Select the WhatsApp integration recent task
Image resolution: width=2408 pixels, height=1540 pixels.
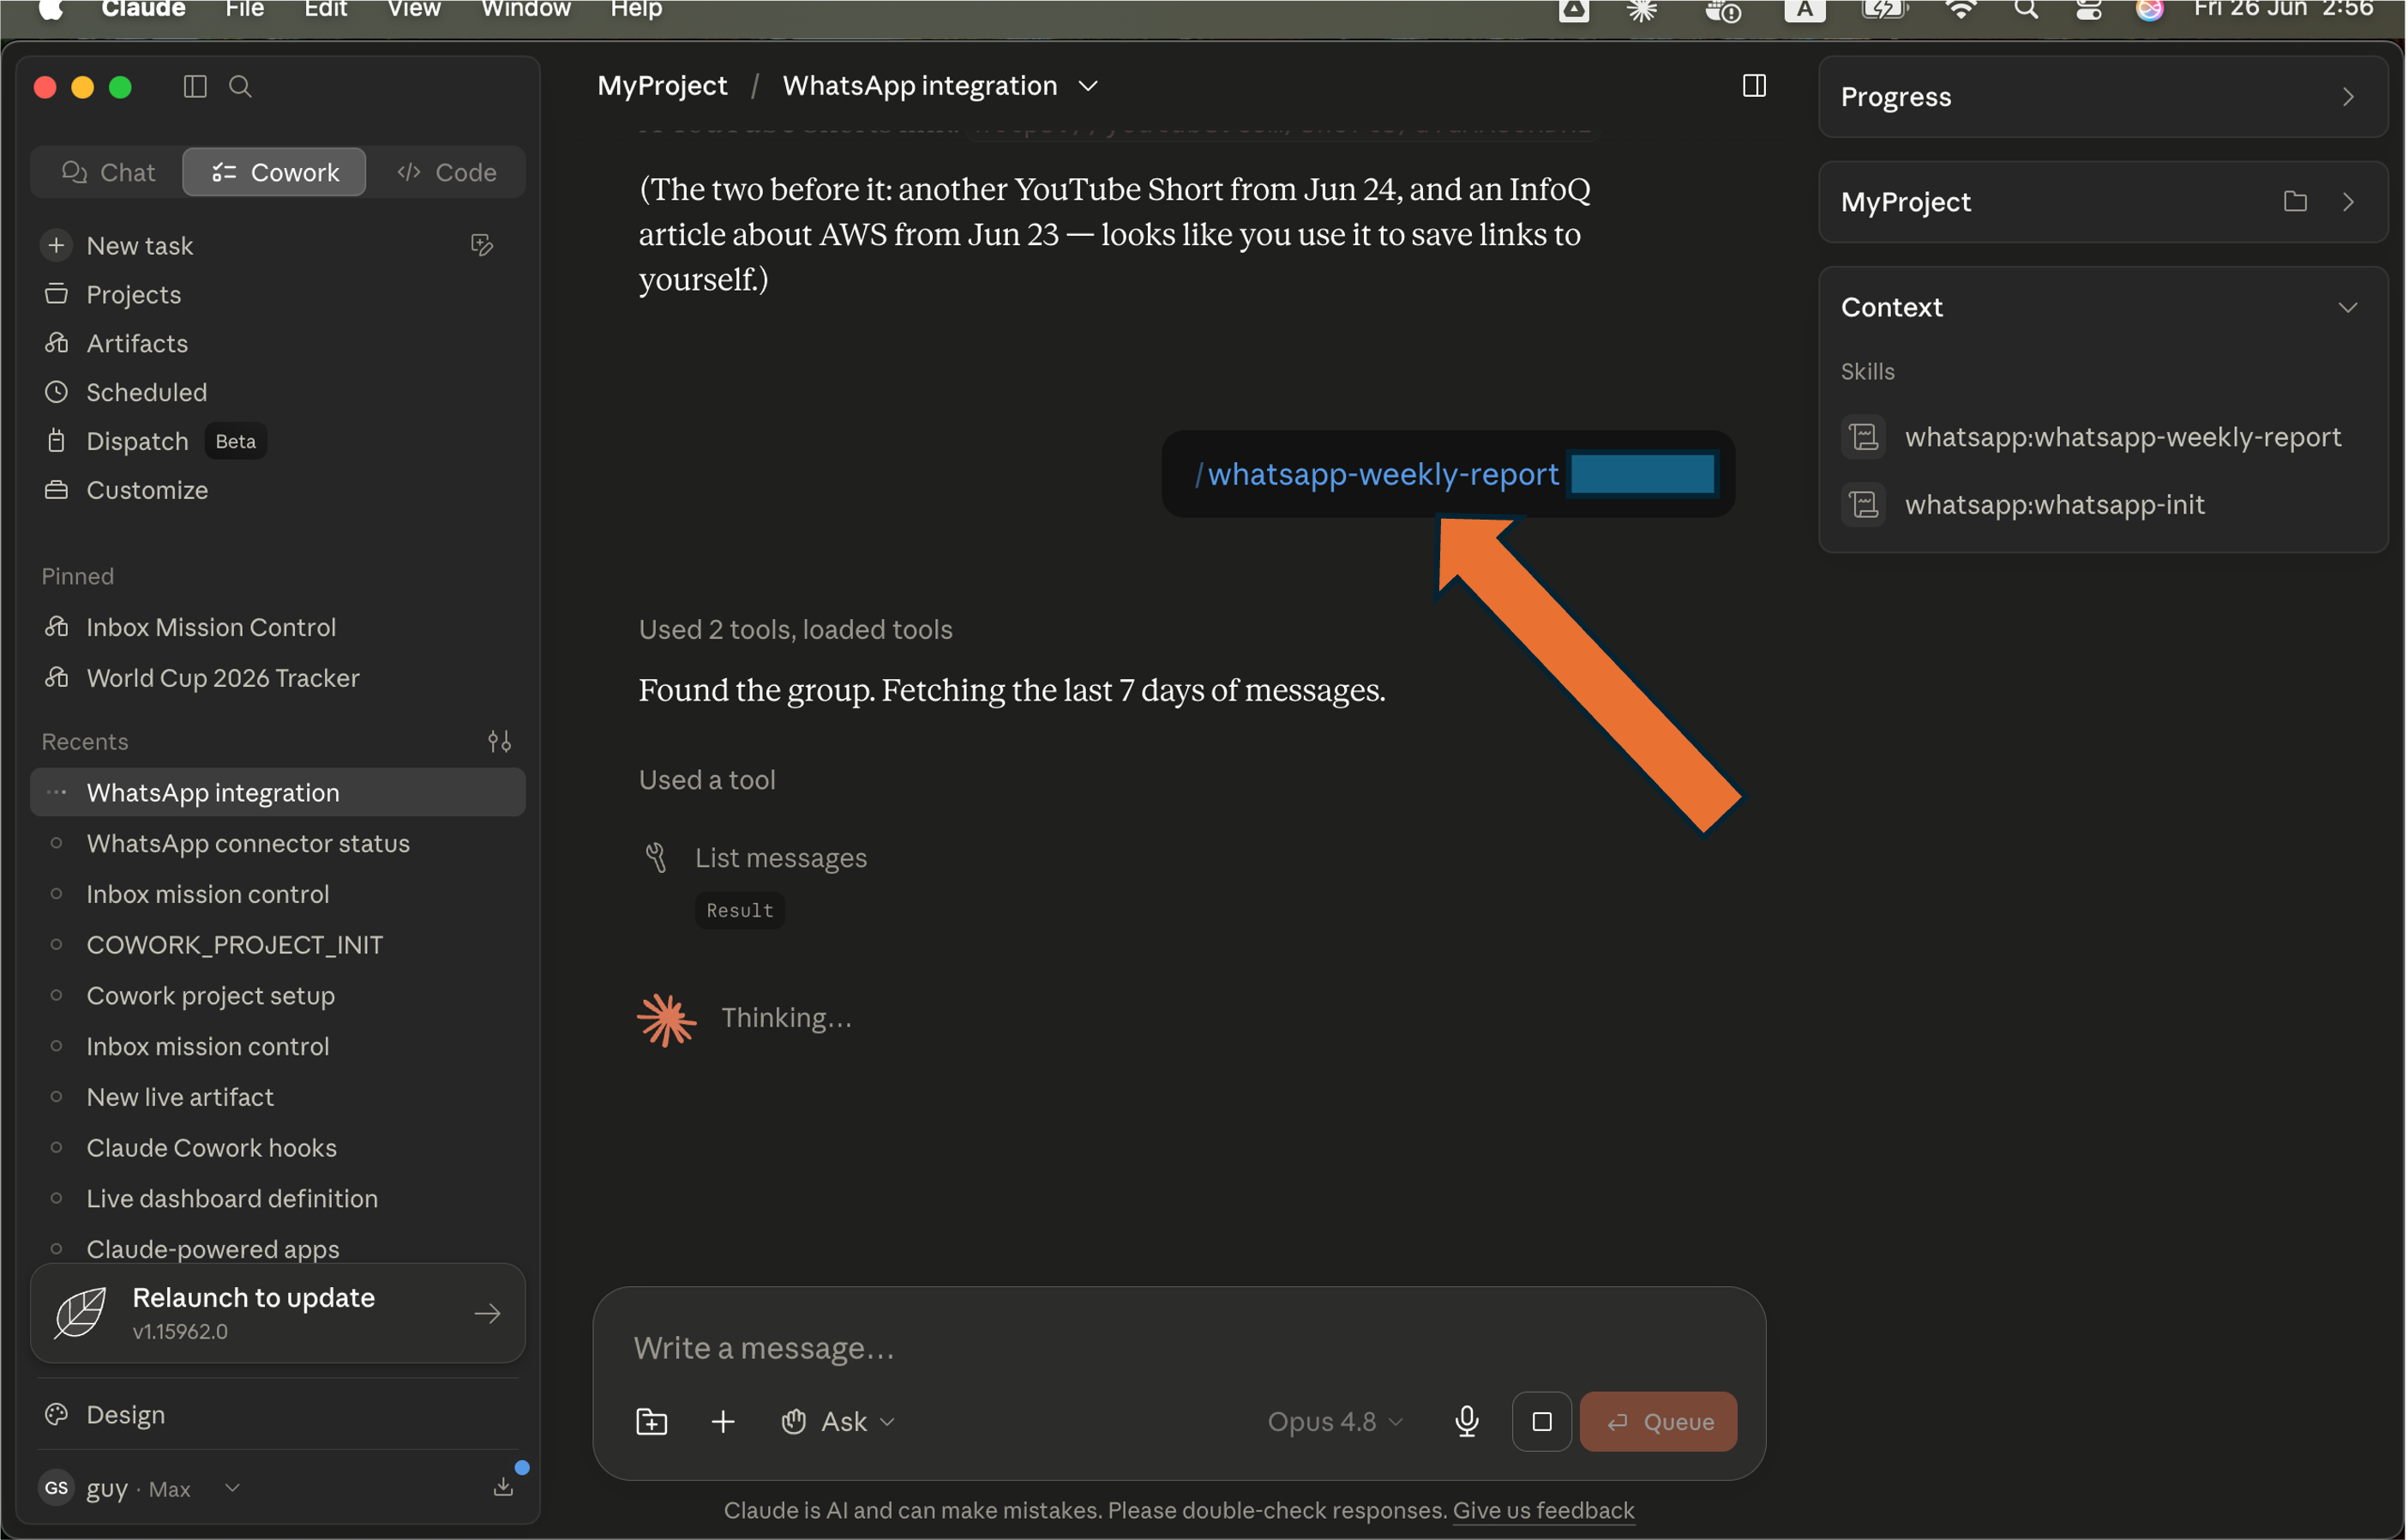point(278,793)
